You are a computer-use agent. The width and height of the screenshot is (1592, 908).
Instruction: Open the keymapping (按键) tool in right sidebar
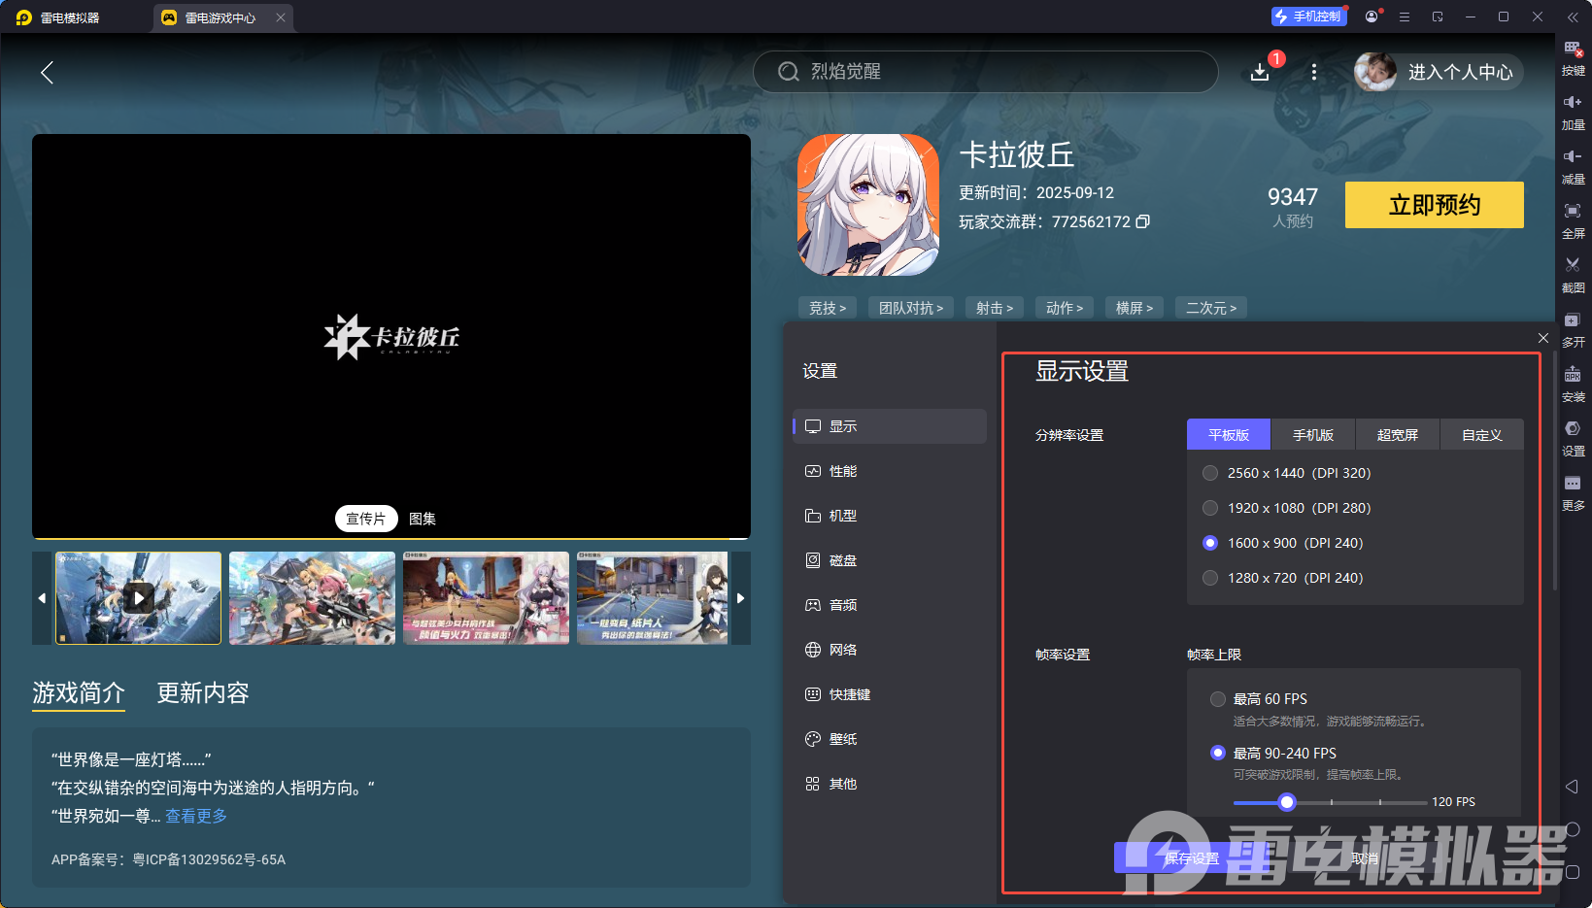[x=1574, y=56]
